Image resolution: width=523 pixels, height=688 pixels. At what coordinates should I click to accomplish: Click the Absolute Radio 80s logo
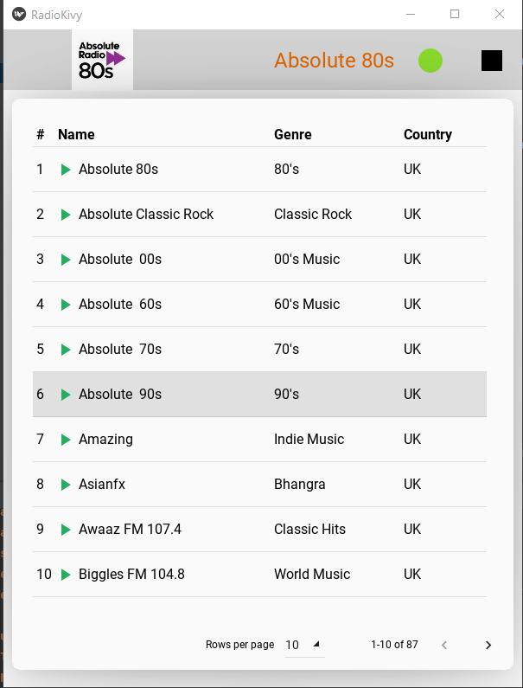[x=102, y=60]
